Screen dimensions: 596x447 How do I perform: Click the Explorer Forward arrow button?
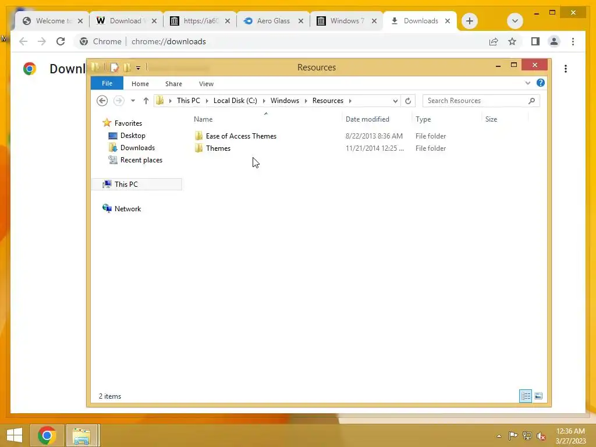(x=119, y=101)
